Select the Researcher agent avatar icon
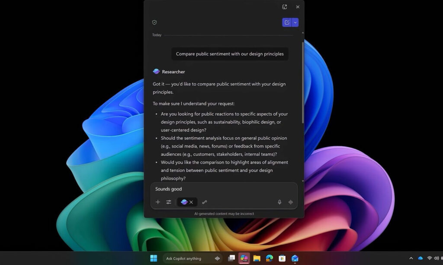 183,202
